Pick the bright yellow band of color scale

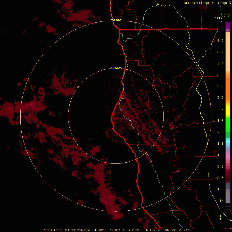228,110
